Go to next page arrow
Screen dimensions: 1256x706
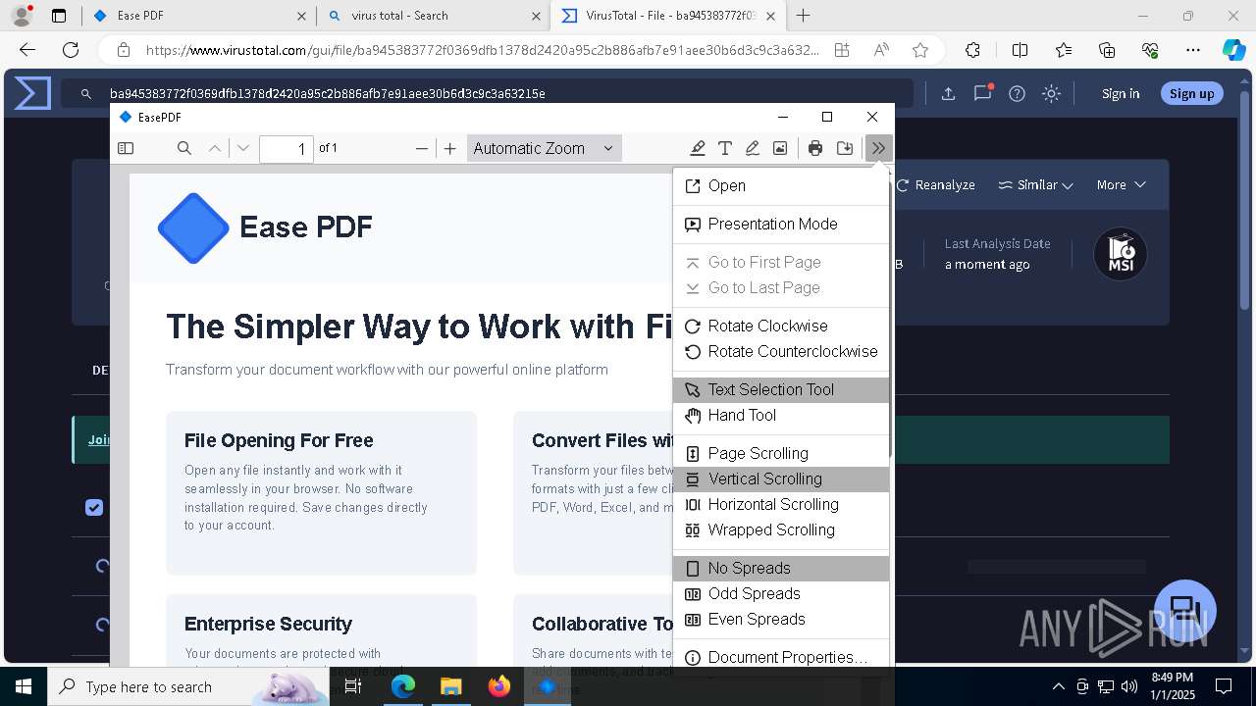pos(243,148)
